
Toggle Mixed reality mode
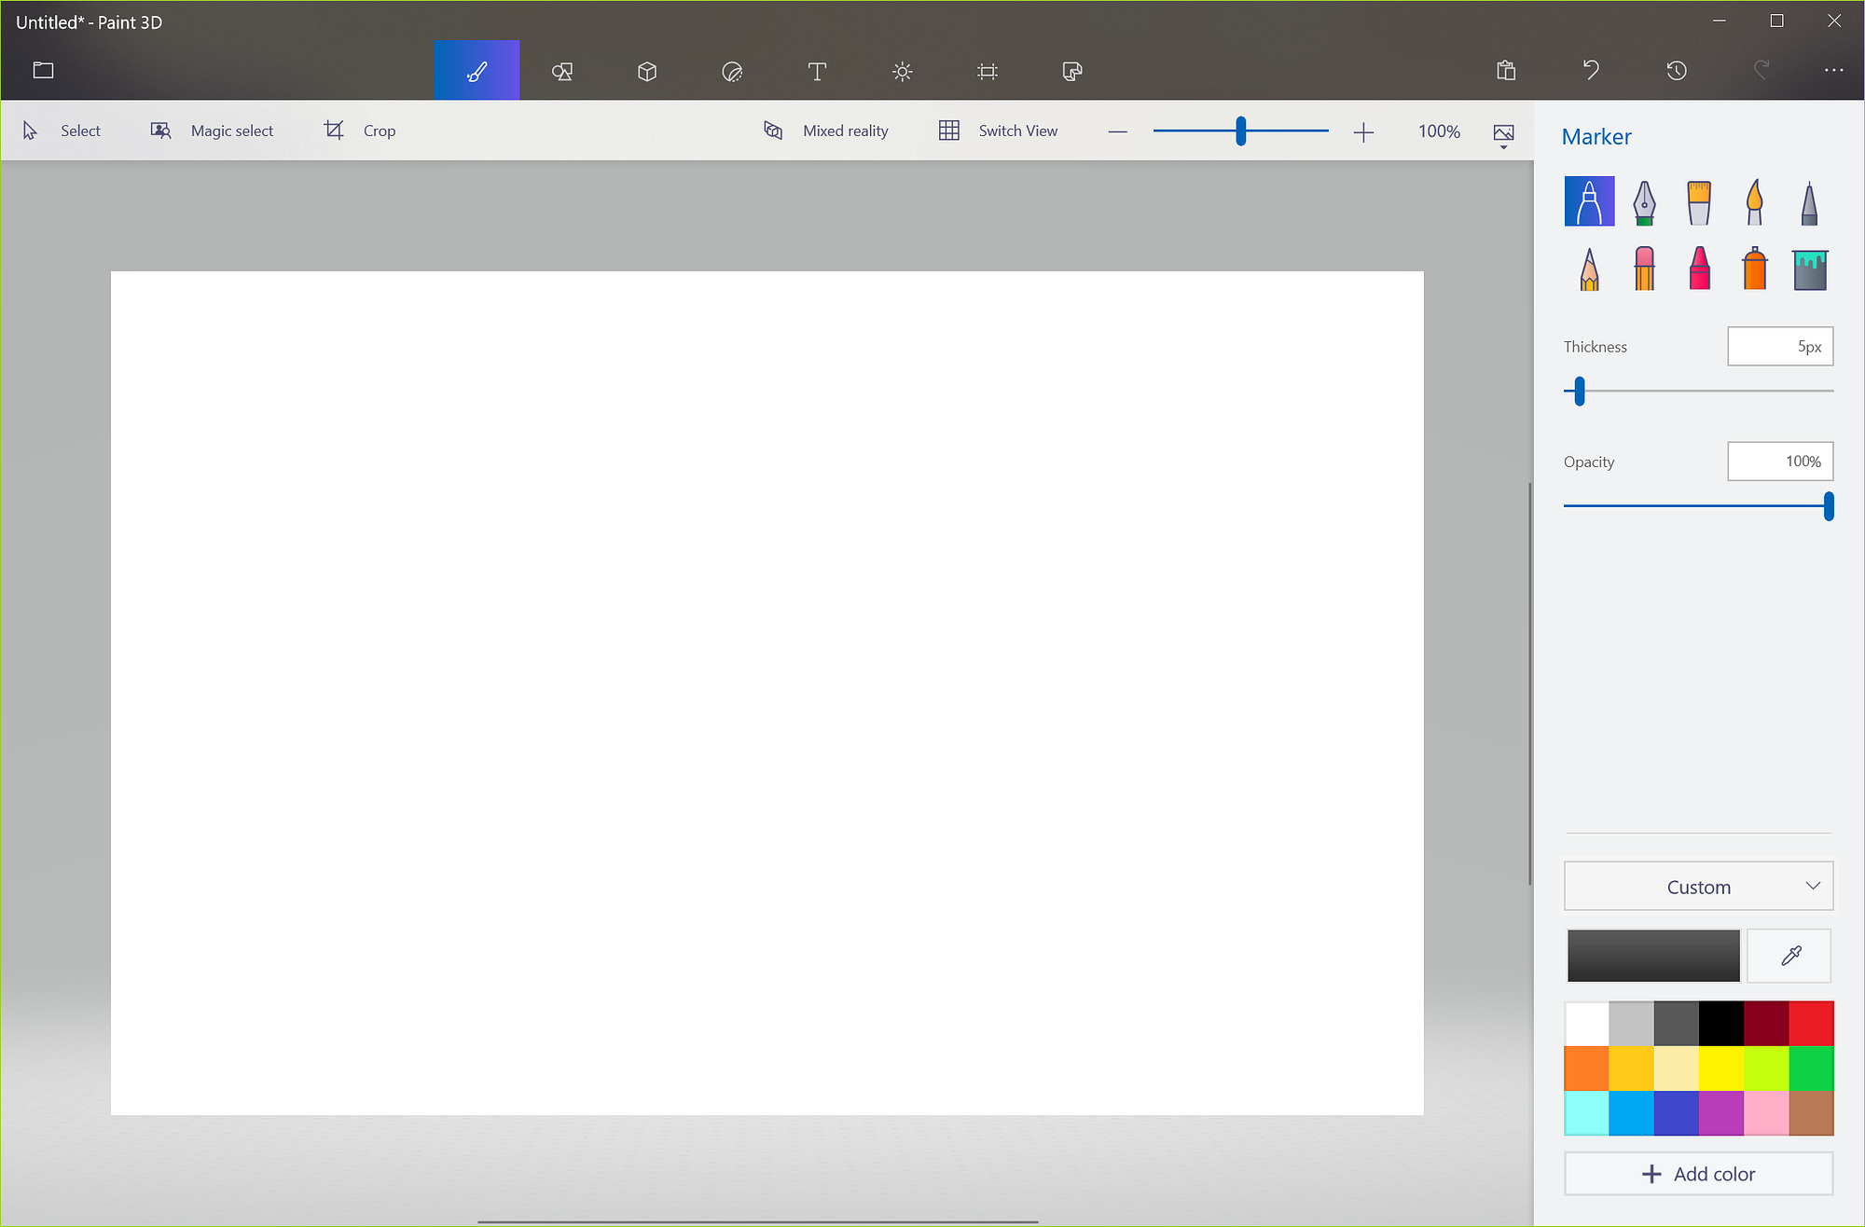[x=826, y=131]
